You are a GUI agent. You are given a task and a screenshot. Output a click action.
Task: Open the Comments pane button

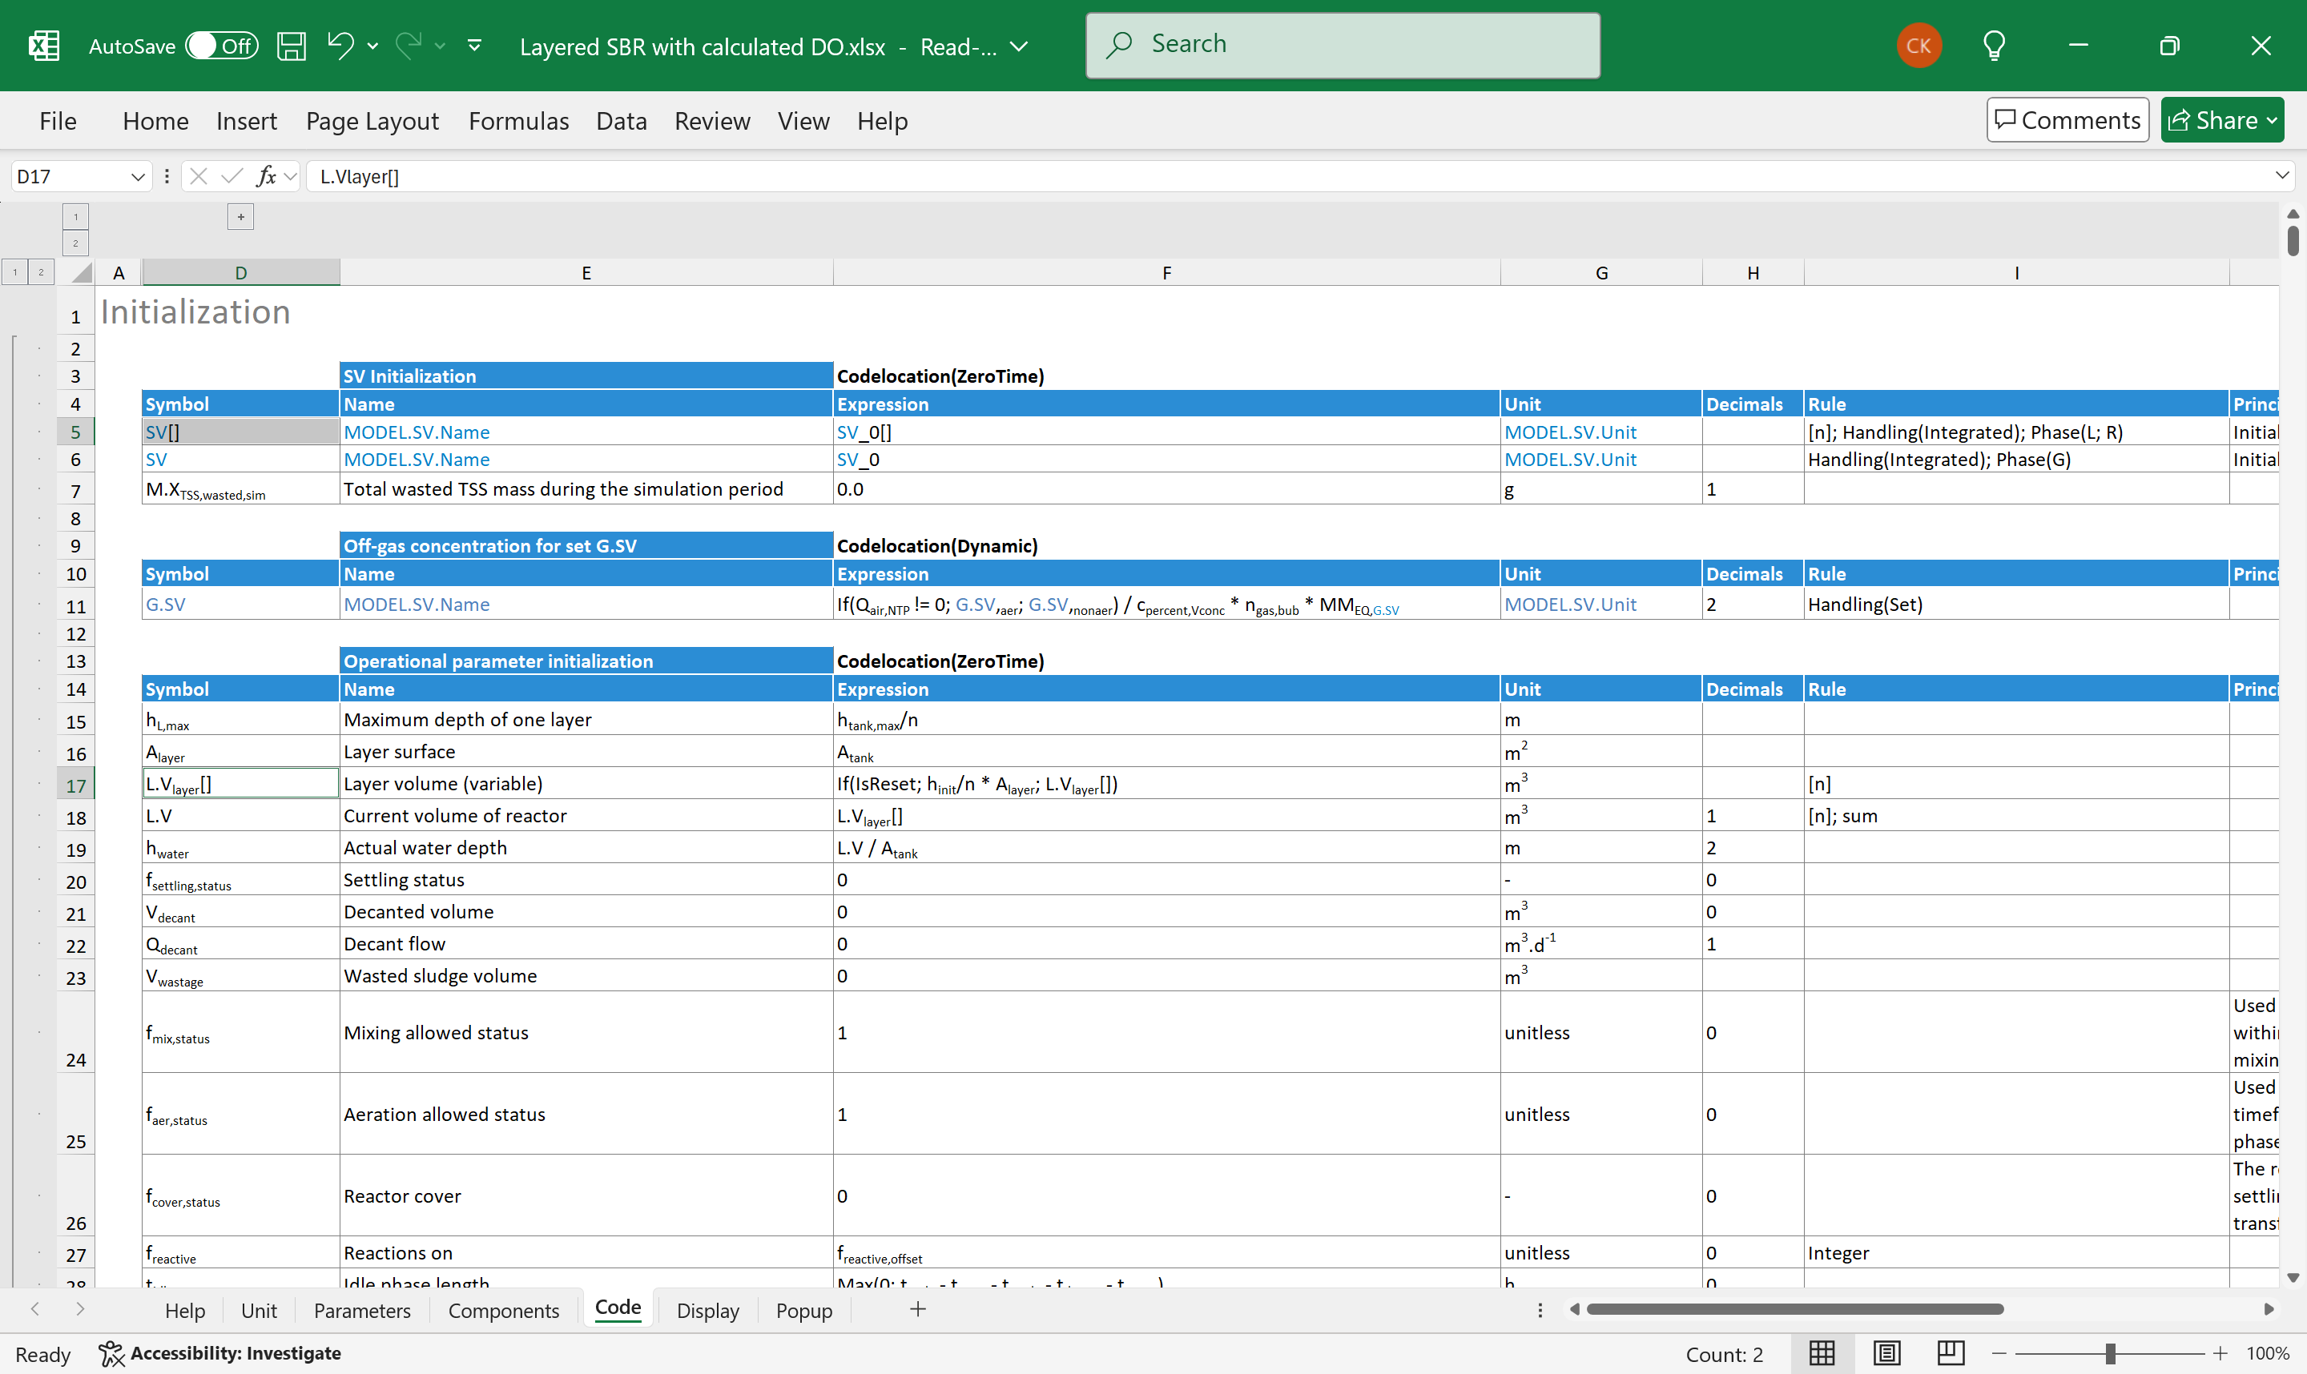coord(2067,120)
